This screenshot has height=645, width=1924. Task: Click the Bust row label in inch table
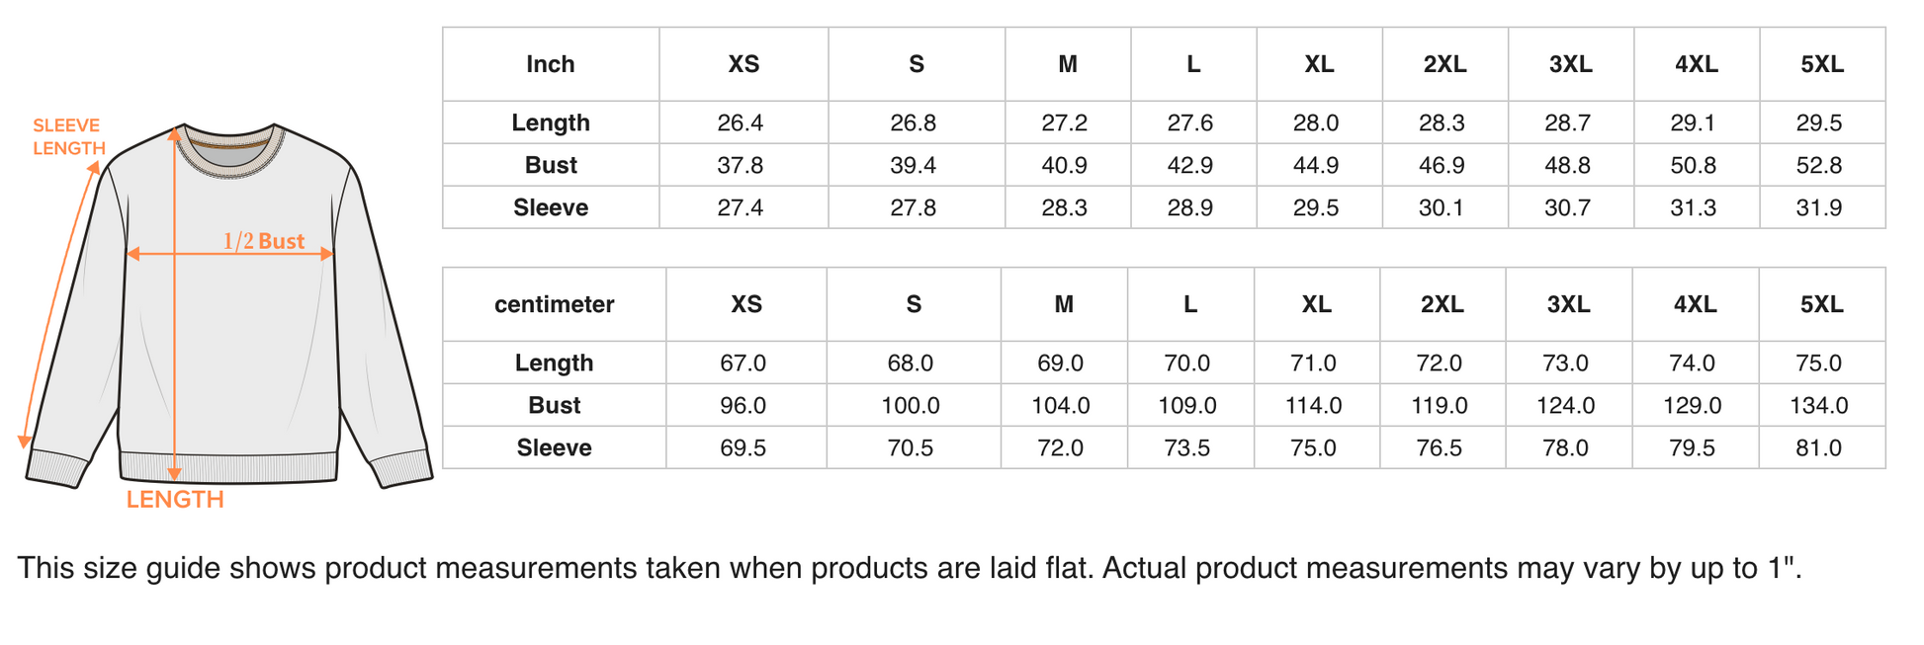[551, 165]
